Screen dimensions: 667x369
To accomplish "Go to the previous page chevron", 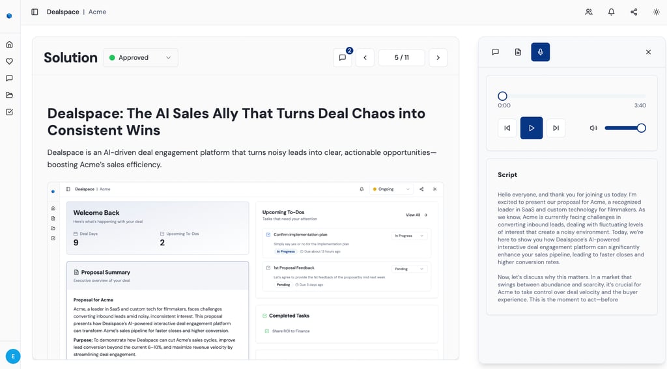I will pyautogui.click(x=365, y=57).
